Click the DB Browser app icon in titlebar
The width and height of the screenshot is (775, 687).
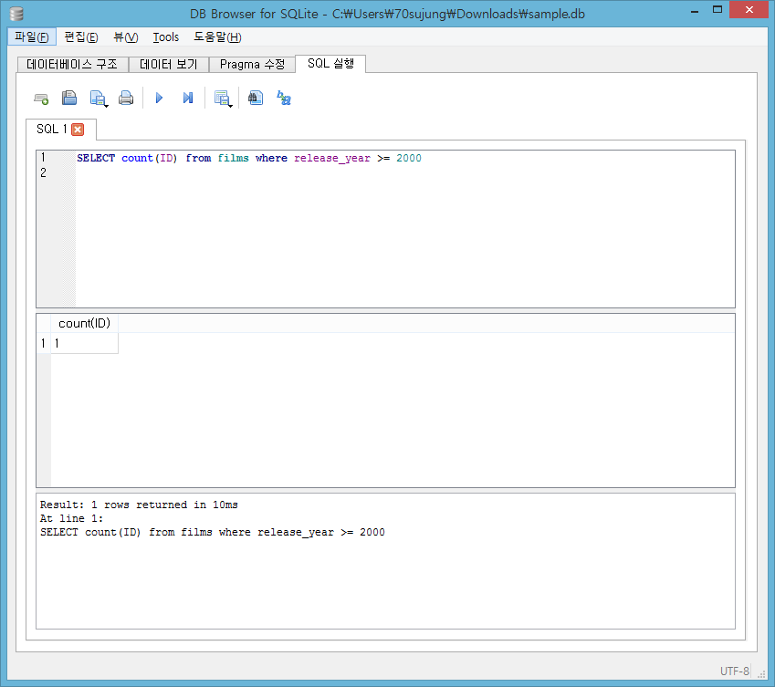coord(16,14)
